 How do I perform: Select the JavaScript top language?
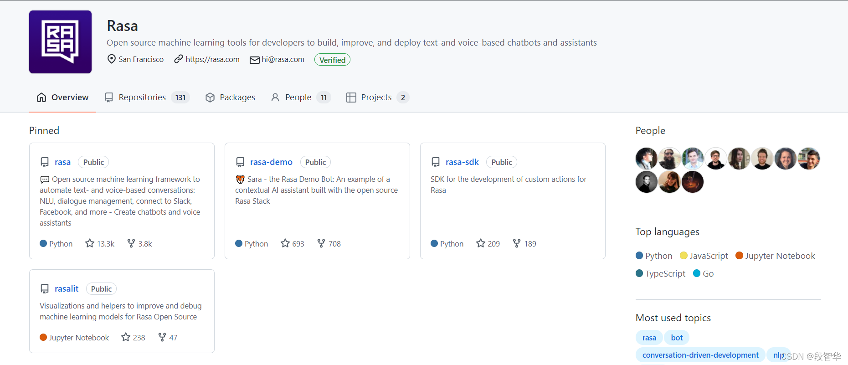[x=704, y=256]
